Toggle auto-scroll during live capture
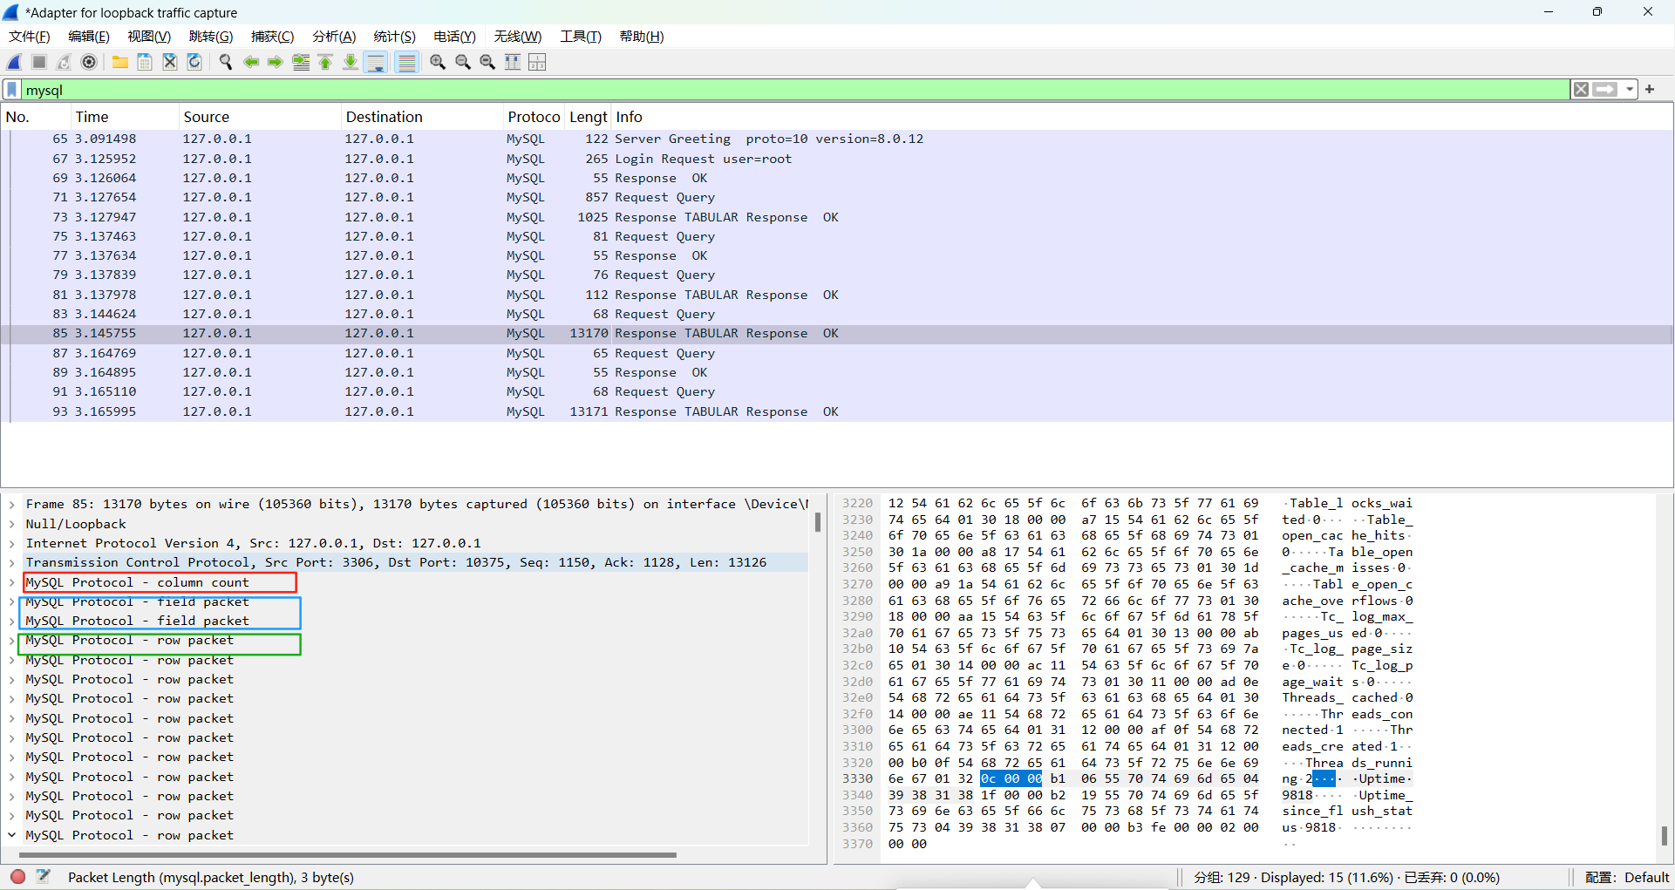This screenshot has width=1675, height=890. pos(376,62)
